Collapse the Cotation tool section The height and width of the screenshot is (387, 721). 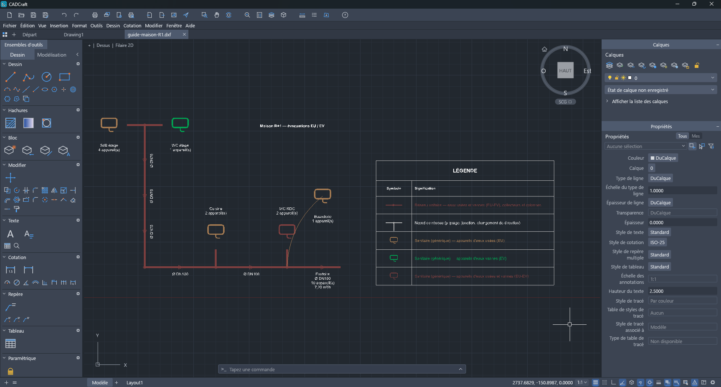click(x=5, y=257)
